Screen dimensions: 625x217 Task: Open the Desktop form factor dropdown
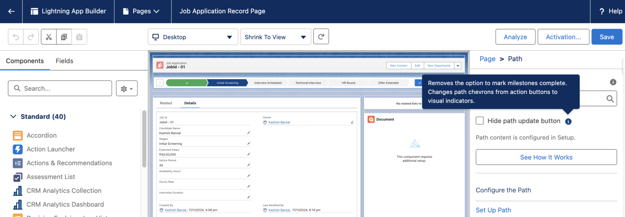click(192, 37)
